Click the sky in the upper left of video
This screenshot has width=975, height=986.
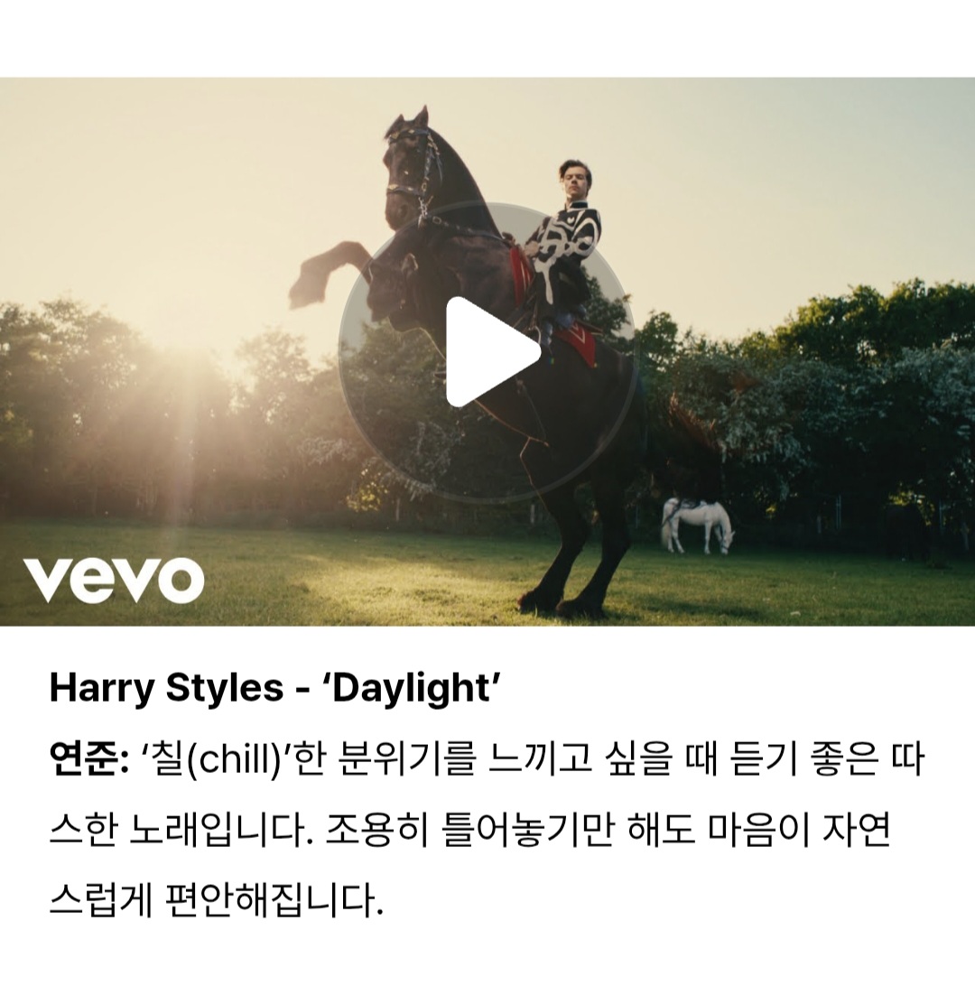[157, 176]
